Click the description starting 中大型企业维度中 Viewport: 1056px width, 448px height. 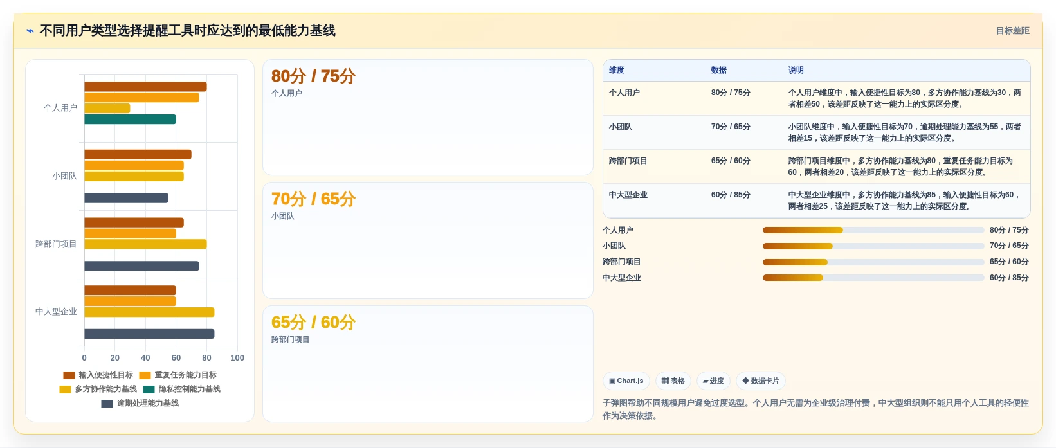click(x=905, y=201)
